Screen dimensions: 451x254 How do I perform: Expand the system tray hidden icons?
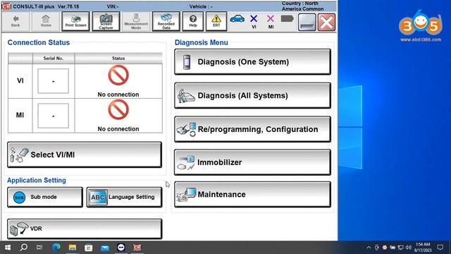pyautogui.click(x=369, y=248)
